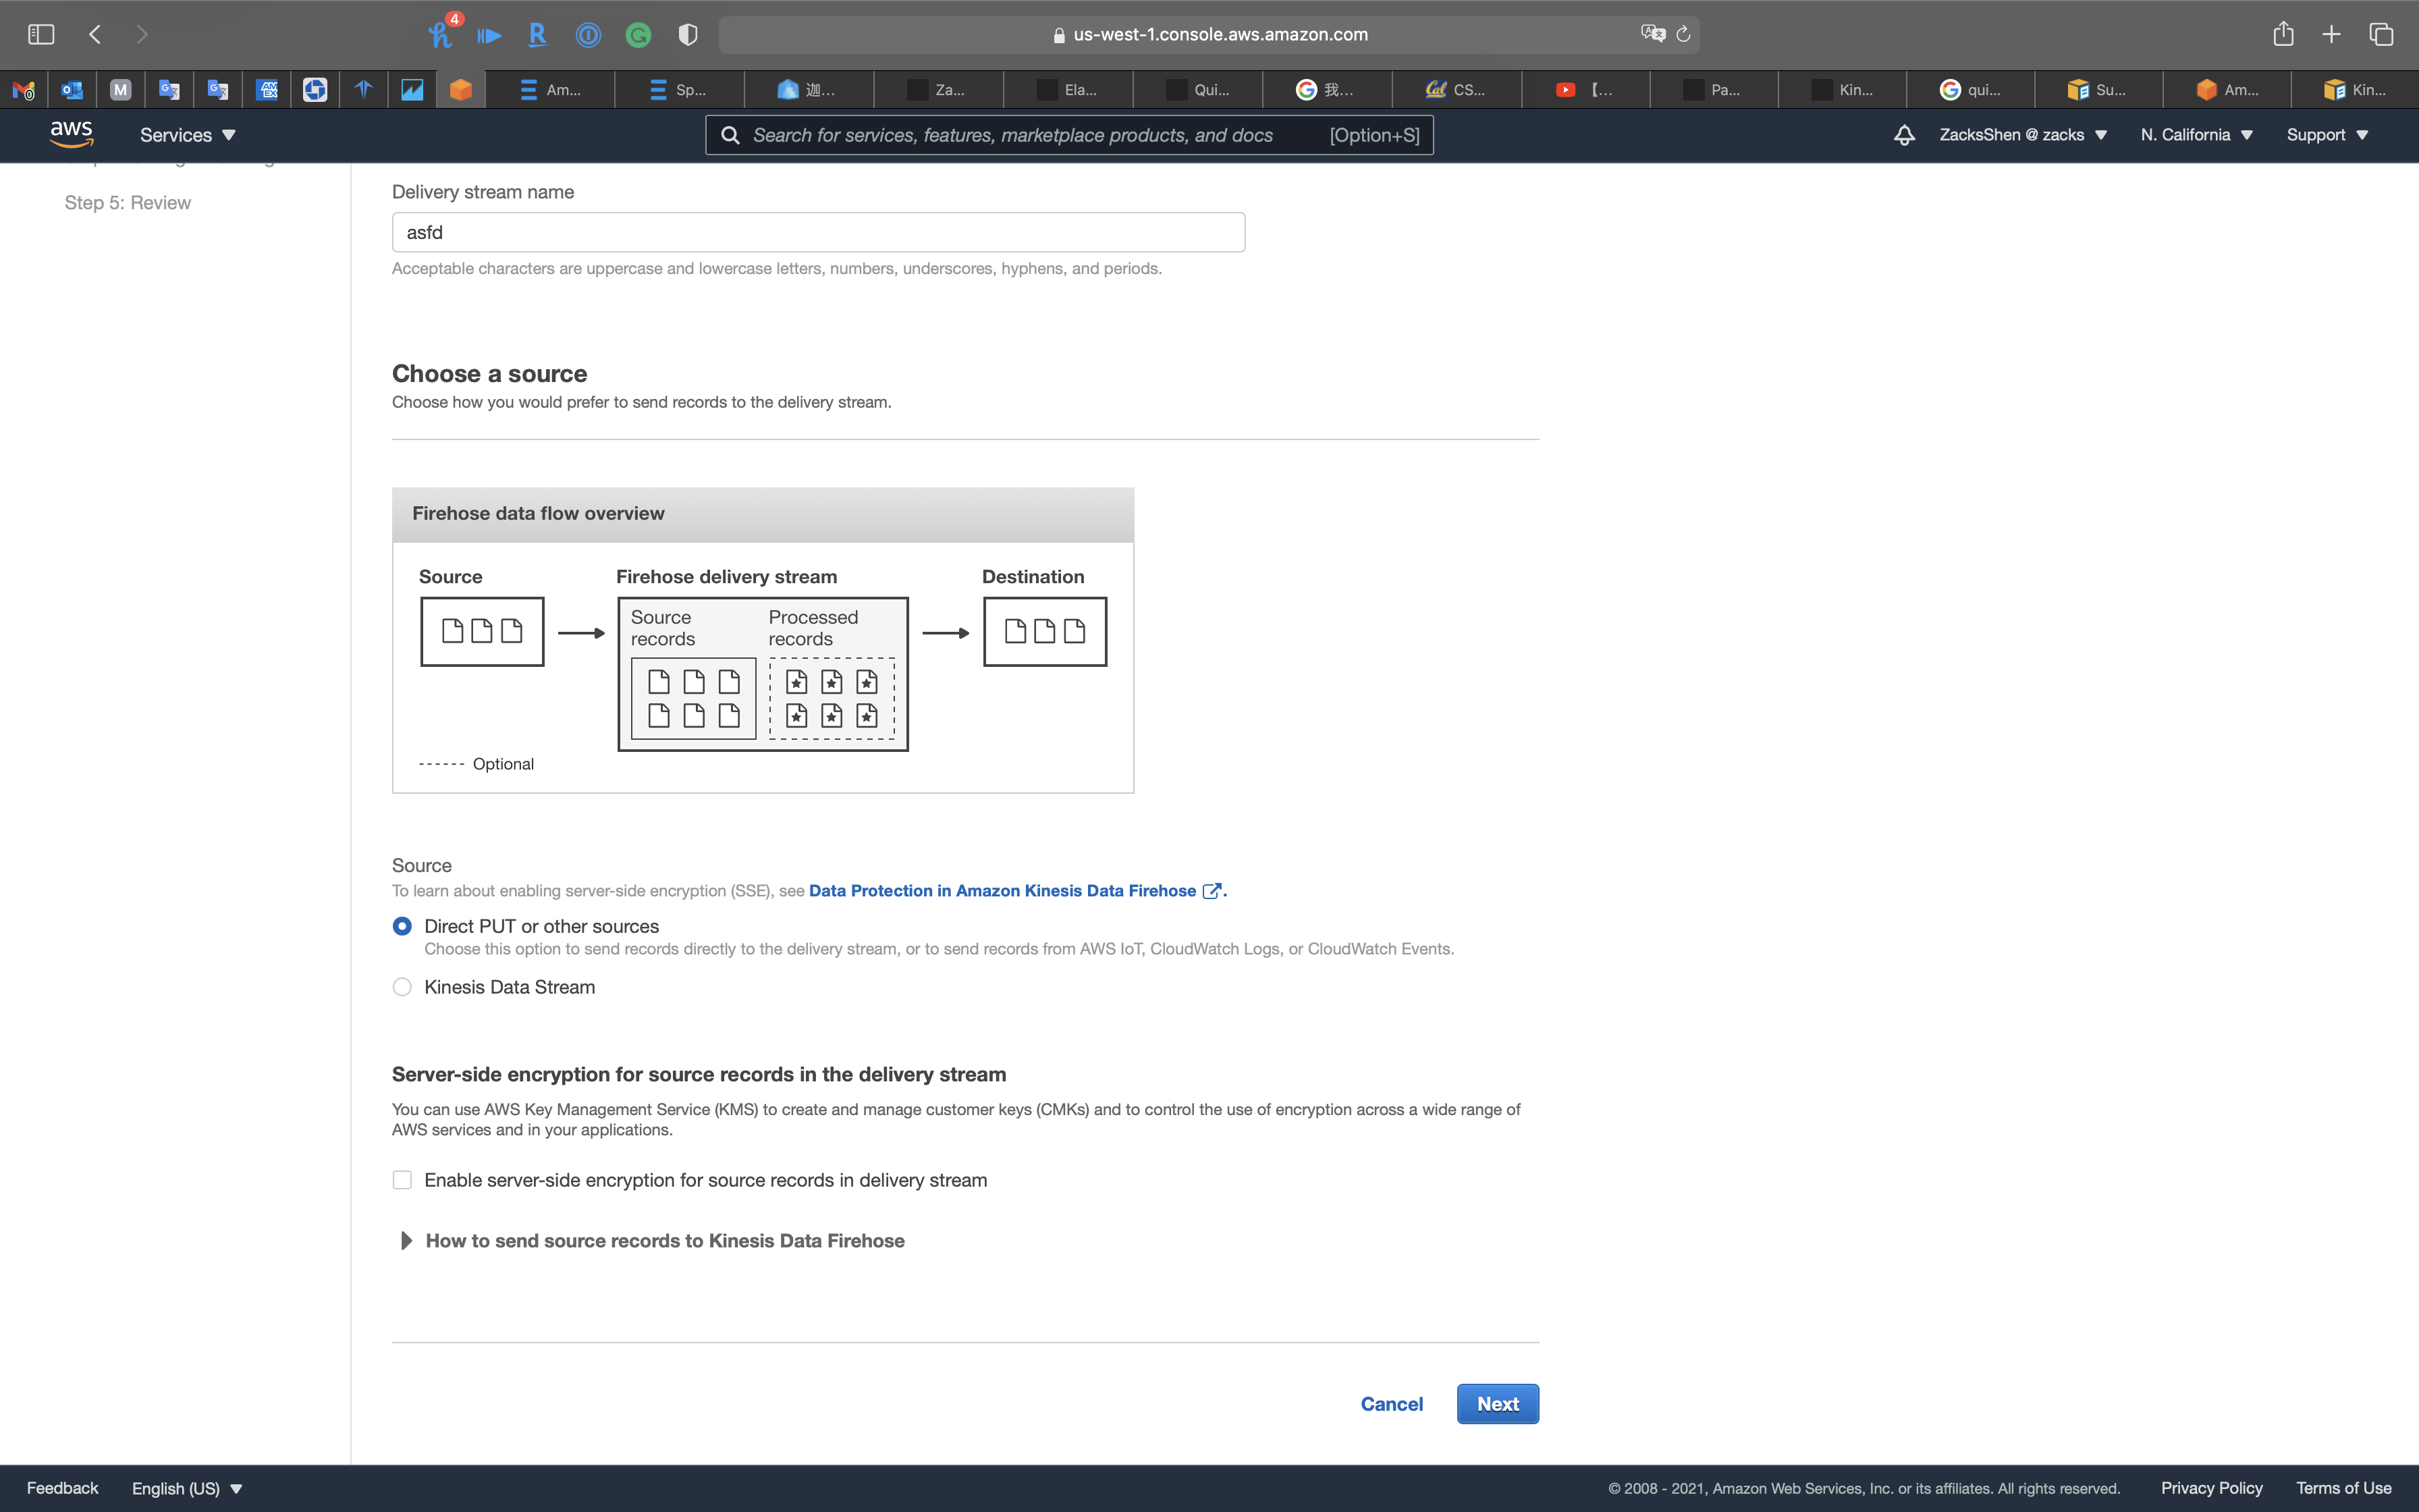Open the N. California region dropdown
Viewport: 2419px width, 1512px height.
2196,135
